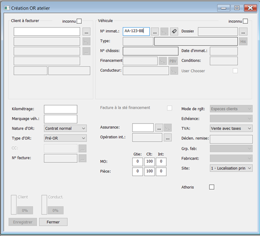Expand the Nature d'OR dropdown
The image size is (260, 236).
click(65, 128)
